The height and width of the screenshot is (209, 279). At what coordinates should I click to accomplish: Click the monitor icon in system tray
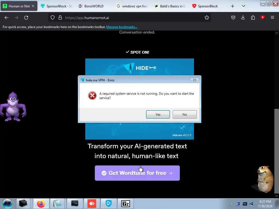245,204
